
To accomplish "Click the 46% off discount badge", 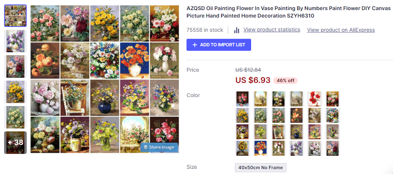I will (286, 80).
